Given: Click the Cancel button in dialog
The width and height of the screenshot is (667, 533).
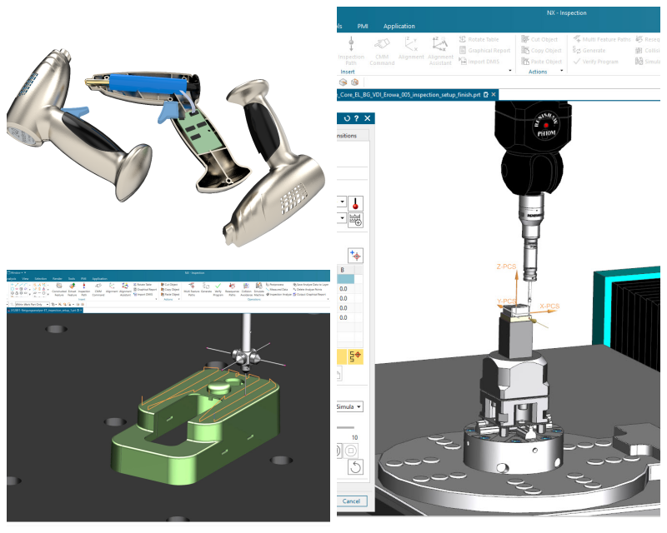Looking at the screenshot, I should pos(351,501).
